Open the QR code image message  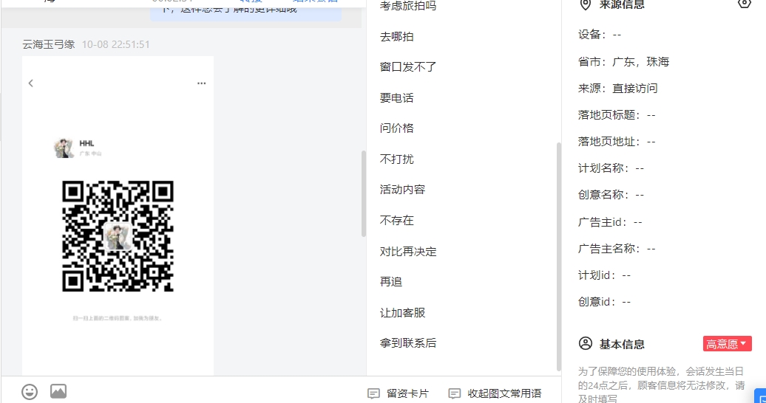point(118,216)
